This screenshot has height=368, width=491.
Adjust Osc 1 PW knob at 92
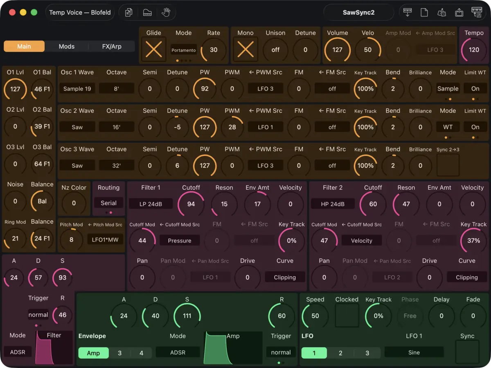pyautogui.click(x=205, y=88)
